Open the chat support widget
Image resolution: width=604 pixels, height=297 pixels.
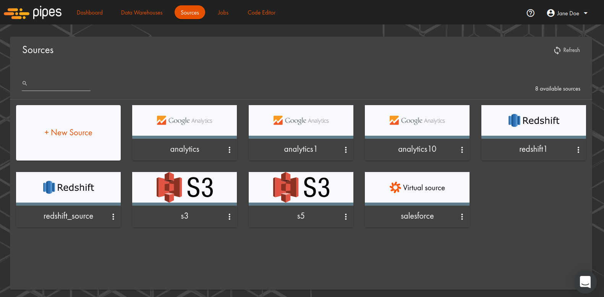585,282
